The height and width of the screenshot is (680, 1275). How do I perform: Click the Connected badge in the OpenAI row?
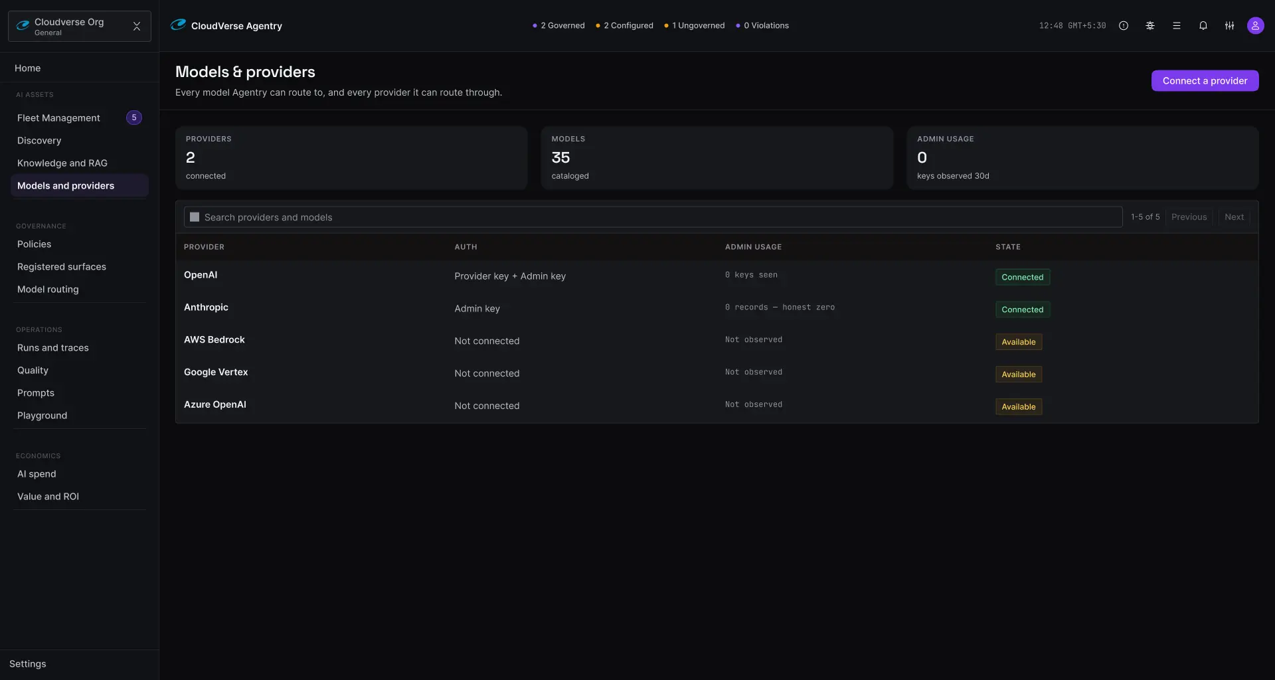[x=1023, y=278]
